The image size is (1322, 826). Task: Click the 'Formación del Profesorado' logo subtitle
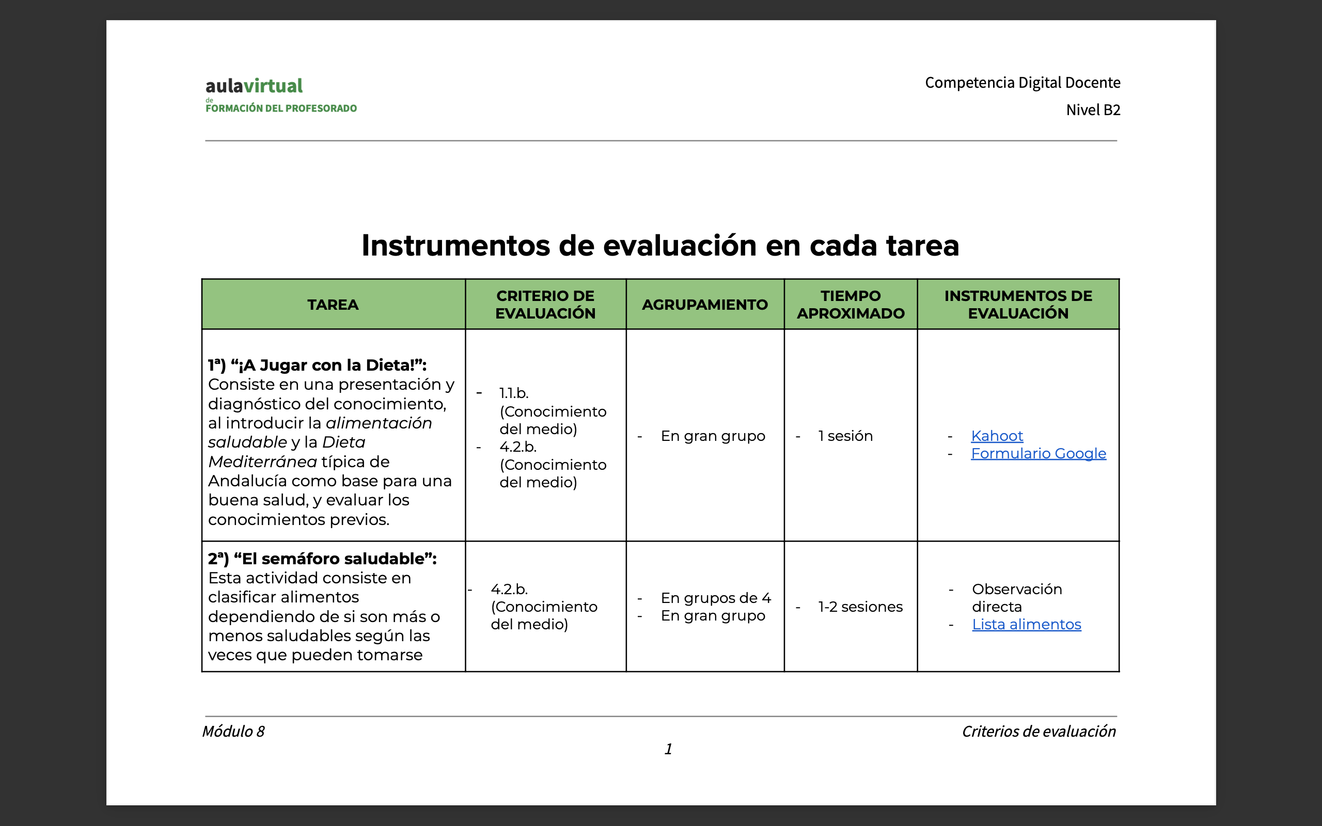(x=281, y=108)
